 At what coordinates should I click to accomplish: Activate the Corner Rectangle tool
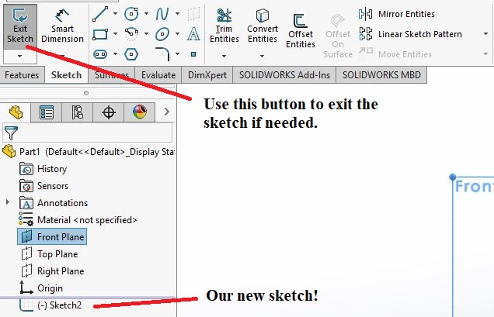(99, 33)
